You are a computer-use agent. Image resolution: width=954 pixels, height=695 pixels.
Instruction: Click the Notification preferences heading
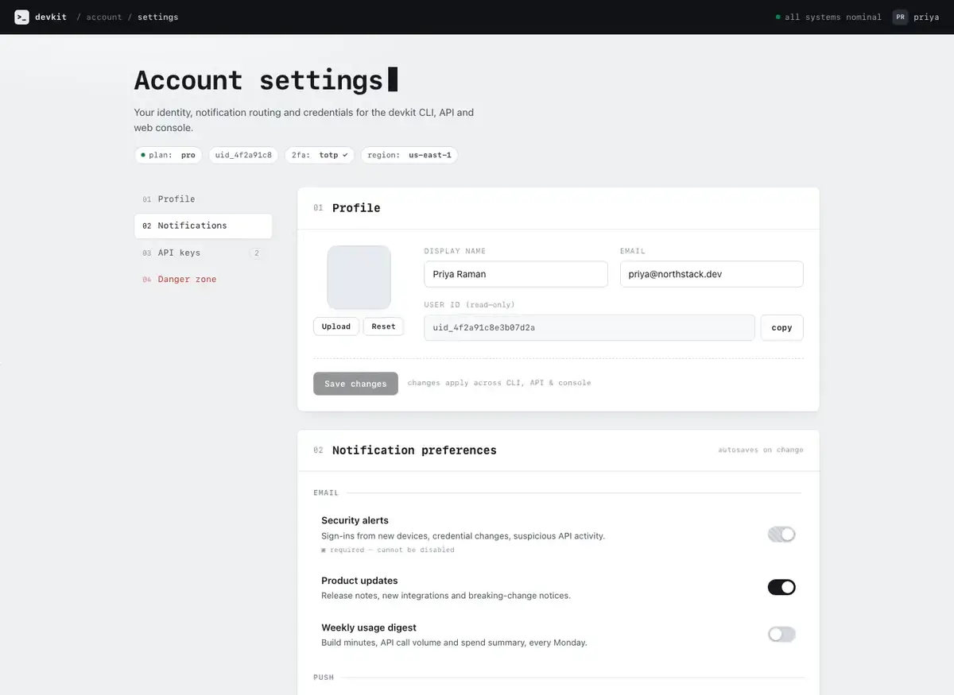click(414, 450)
